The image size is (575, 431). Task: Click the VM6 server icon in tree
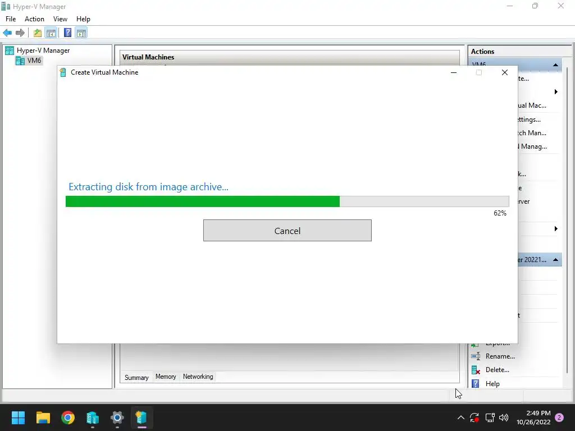20,61
